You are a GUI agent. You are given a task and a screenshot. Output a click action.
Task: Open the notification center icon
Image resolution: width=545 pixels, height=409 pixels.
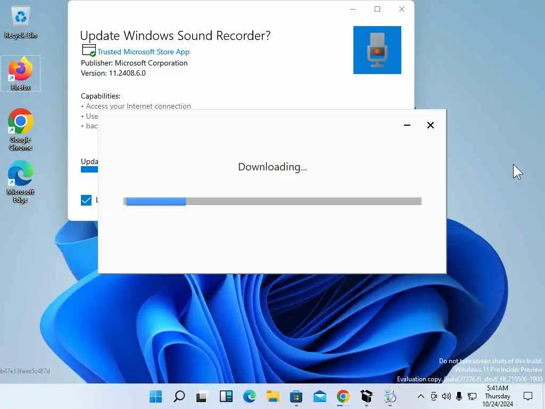tap(528, 396)
